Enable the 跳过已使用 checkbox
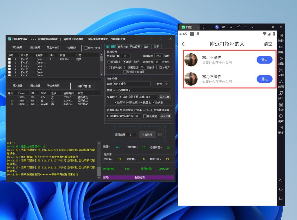Image resolution: width=297 pixels, height=220 pixels. click(86, 48)
